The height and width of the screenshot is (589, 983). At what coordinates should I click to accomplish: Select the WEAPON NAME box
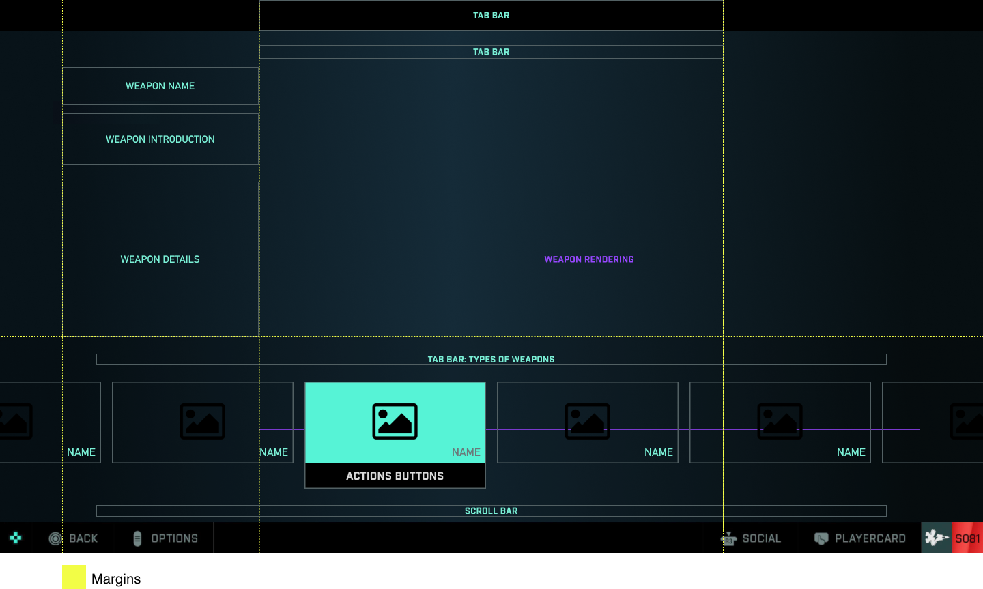click(160, 86)
